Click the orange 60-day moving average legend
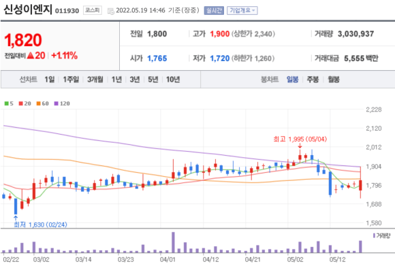 click(43, 103)
